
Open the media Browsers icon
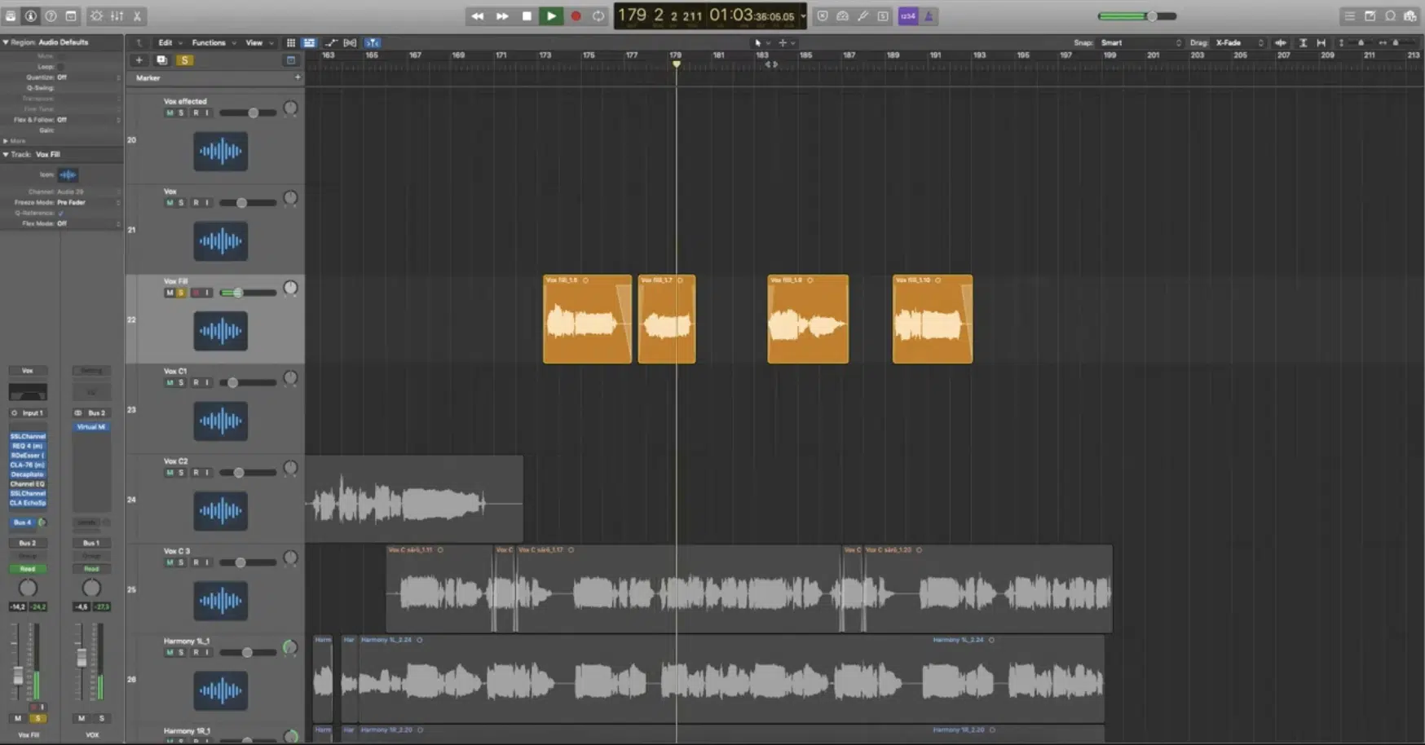coord(1410,15)
